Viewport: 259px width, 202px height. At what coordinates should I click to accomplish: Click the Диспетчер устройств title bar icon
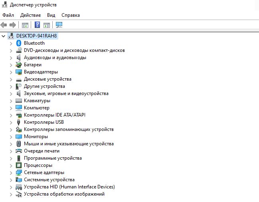[4, 5]
